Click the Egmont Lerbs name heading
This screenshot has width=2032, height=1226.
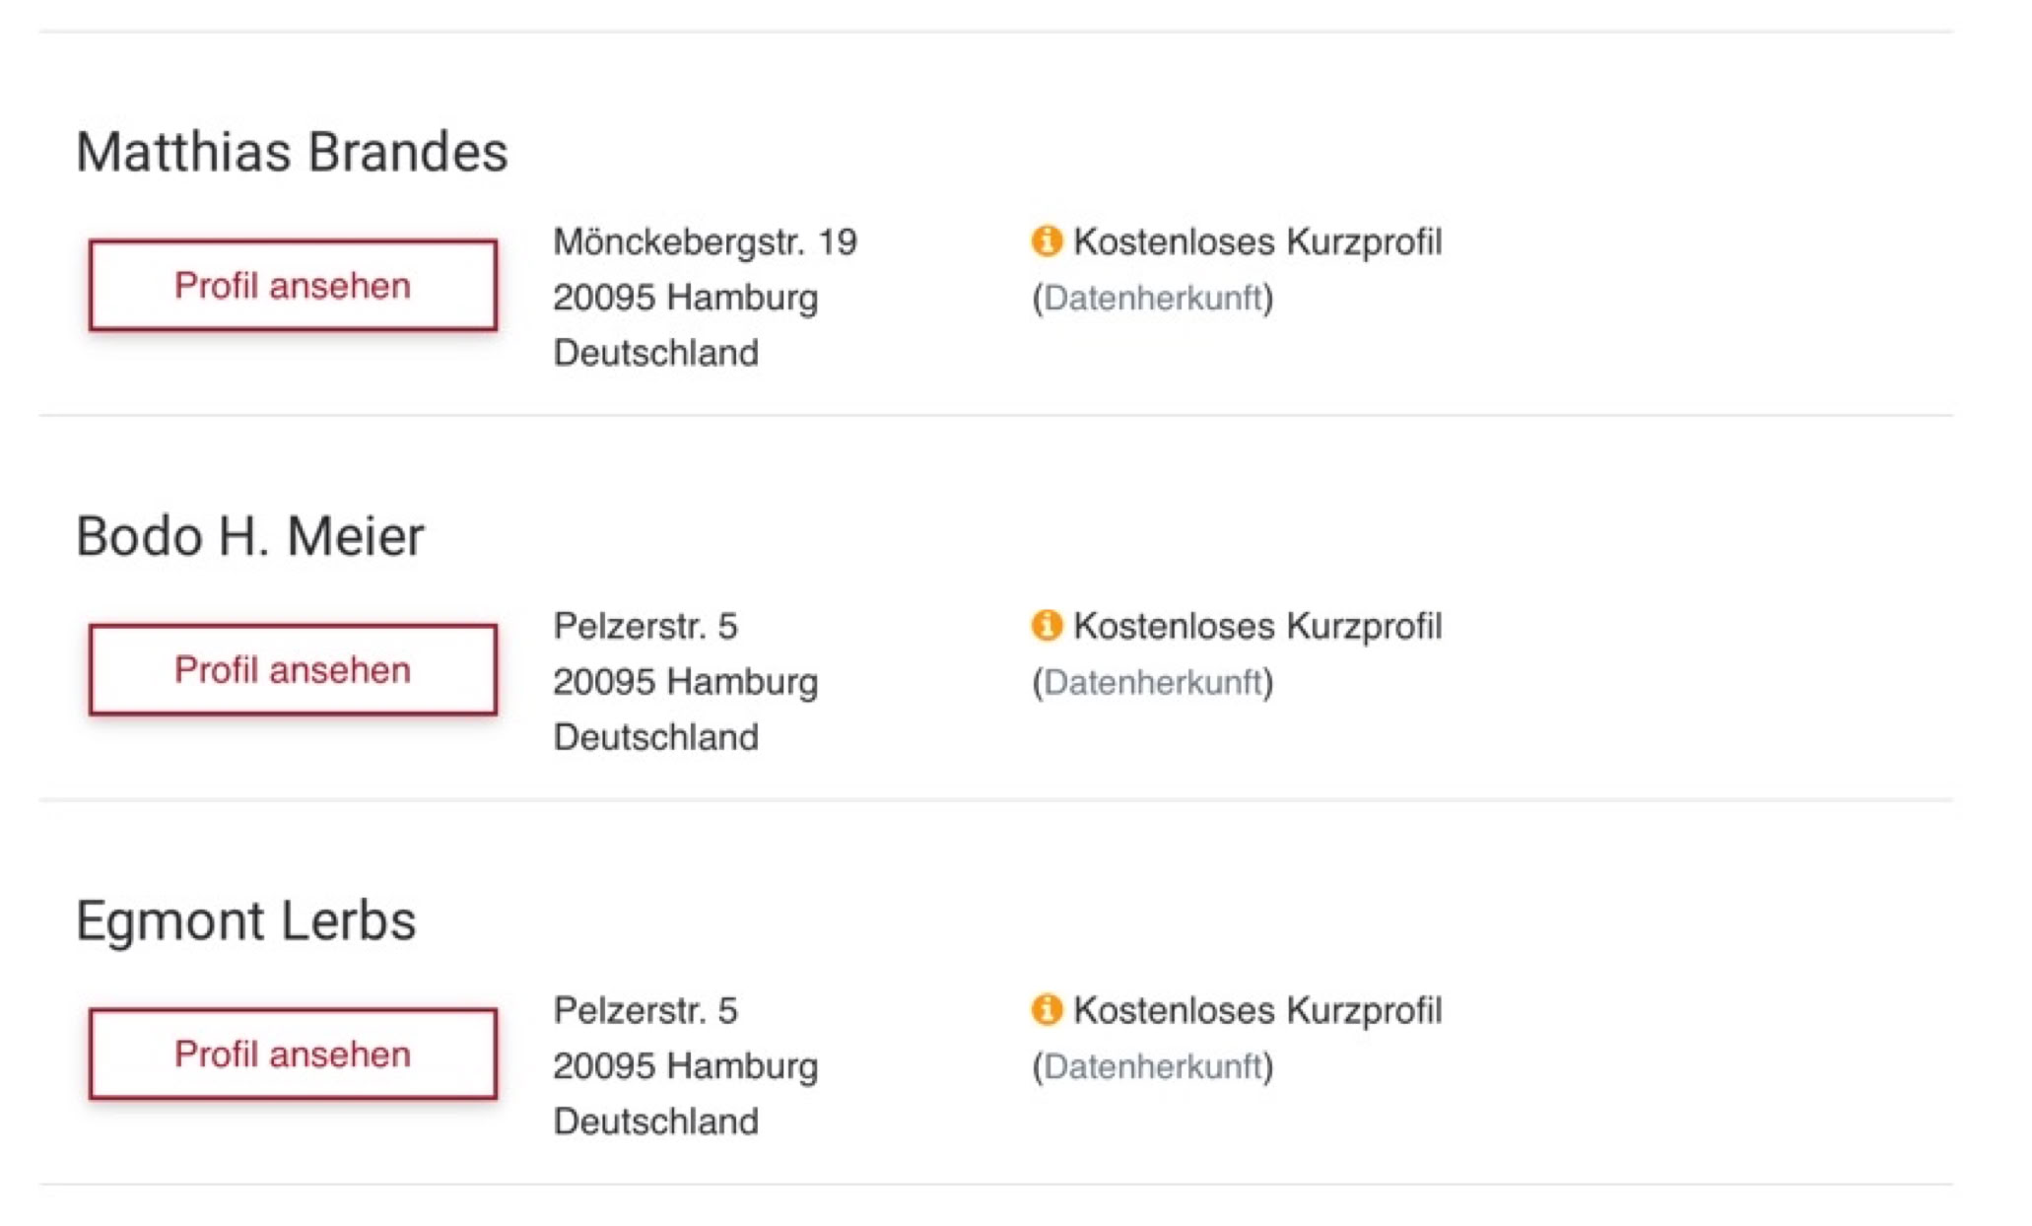tap(246, 920)
